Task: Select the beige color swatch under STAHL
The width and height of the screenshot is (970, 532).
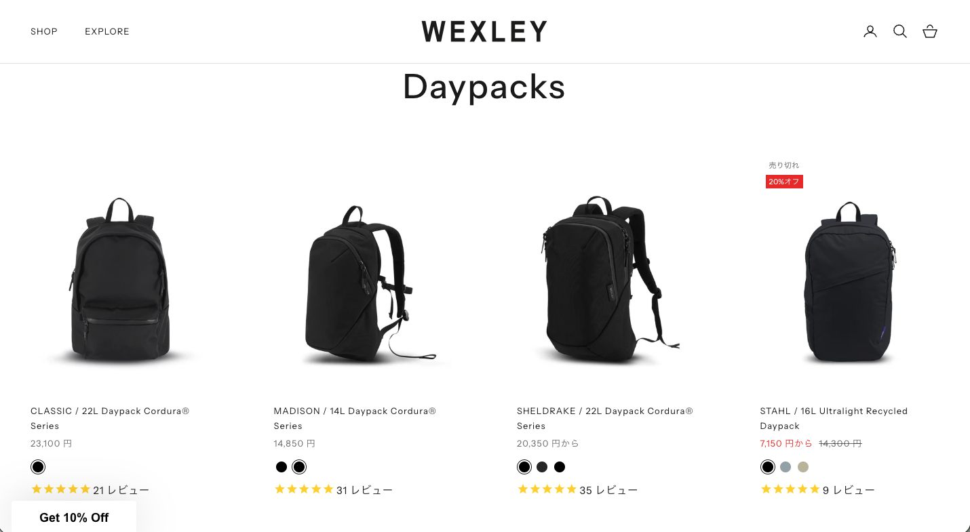Action: (x=803, y=467)
